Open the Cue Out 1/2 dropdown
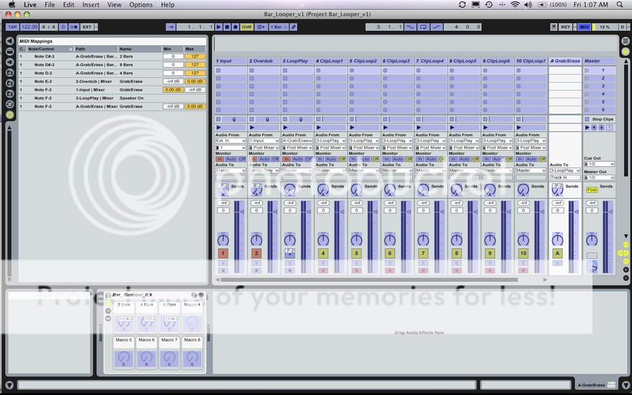This screenshot has width=632, height=395. tap(599, 164)
